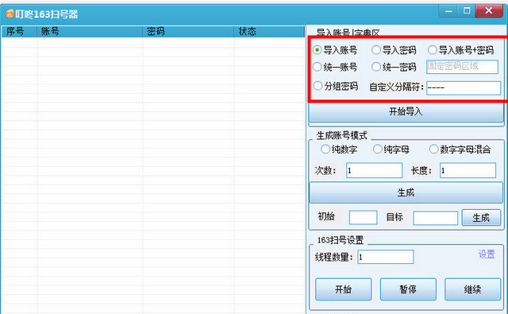Viewport: 508px width, 314px height.
Task: Select the 纯数字 account mode
Action: coord(325,149)
